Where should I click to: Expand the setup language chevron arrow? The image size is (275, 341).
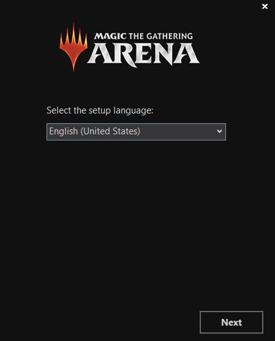pos(219,131)
